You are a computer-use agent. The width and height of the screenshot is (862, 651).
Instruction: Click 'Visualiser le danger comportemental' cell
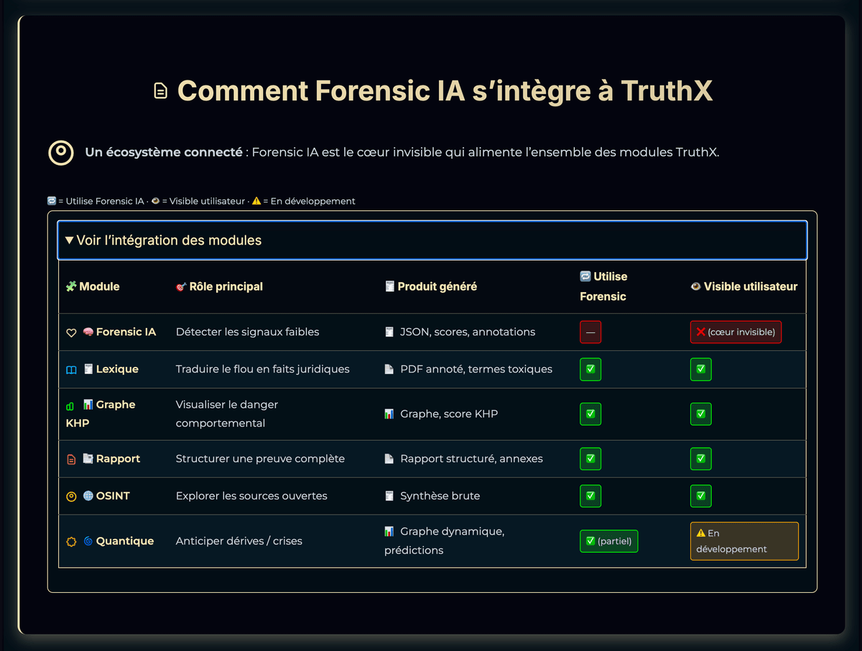[x=227, y=414]
